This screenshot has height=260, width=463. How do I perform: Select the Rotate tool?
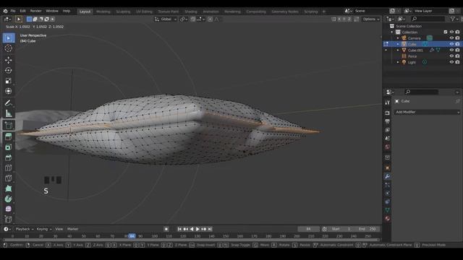pyautogui.click(x=9, y=71)
